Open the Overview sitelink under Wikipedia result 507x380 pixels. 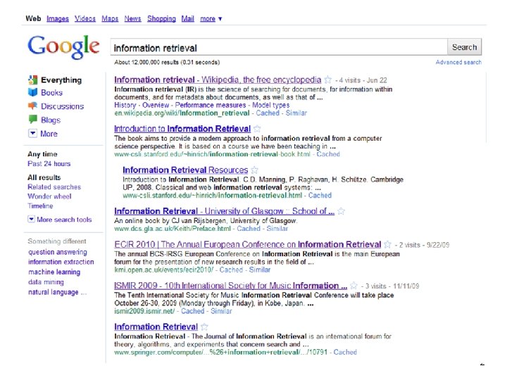coord(156,105)
